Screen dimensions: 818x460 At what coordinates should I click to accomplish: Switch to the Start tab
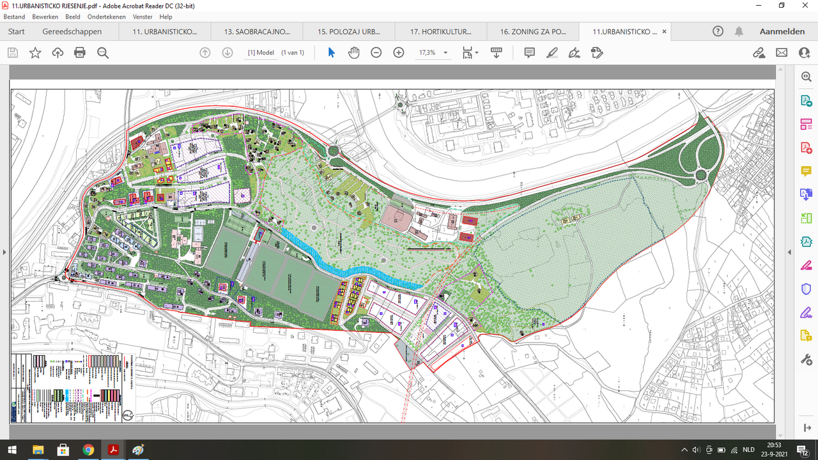point(17,31)
